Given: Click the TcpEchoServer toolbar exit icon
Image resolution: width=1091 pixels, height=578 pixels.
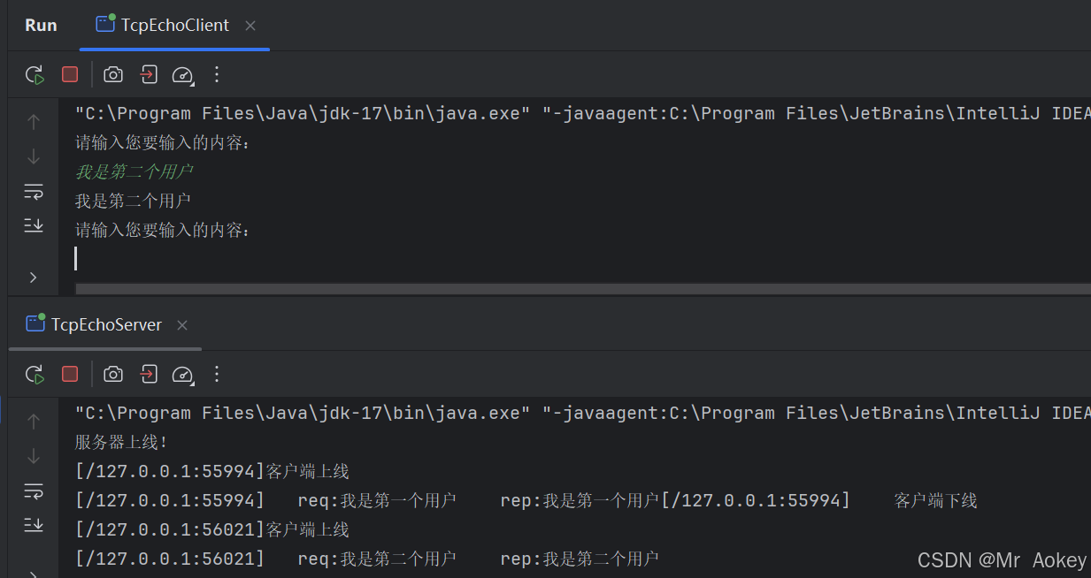Looking at the screenshot, I should click(x=149, y=375).
